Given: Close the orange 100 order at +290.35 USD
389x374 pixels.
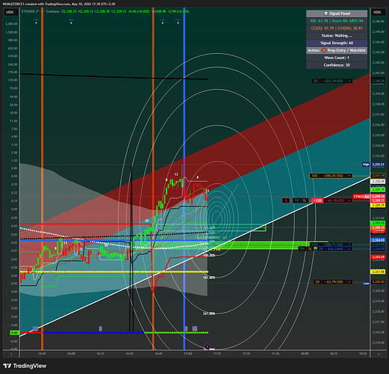Looking at the screenshot, I should pos(349,176).
